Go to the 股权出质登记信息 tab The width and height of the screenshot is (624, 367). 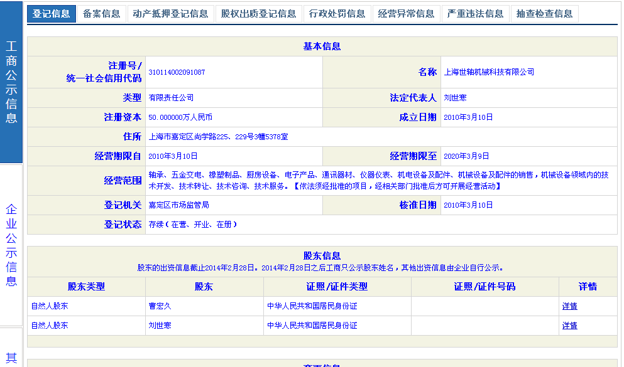258,14
